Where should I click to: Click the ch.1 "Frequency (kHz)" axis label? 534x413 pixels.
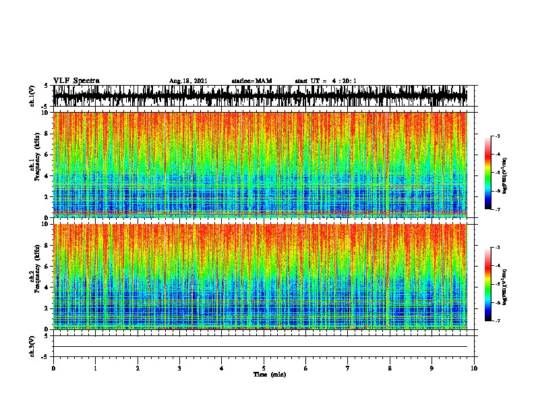click(38, 157)
